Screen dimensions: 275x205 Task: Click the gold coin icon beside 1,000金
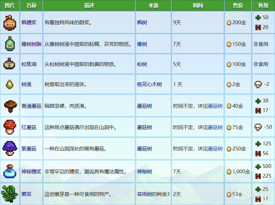pyautogui.click(x=229, y=172)
